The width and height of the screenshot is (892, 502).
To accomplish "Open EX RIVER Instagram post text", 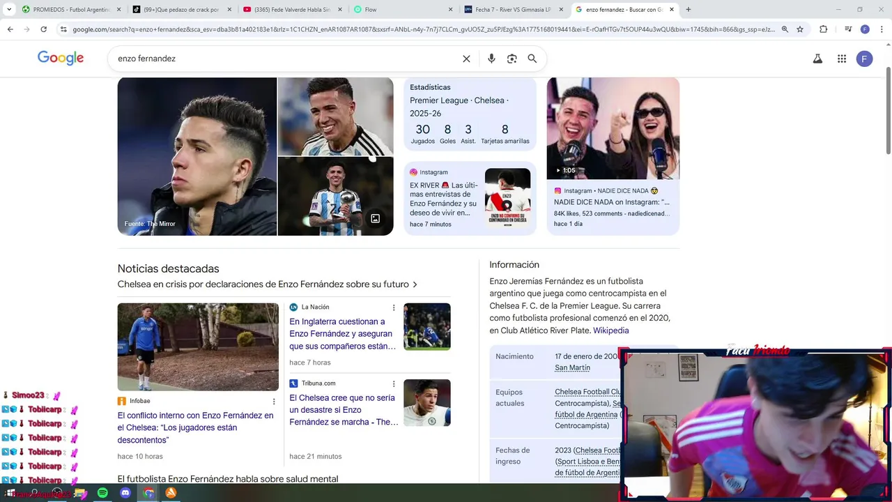I will 444,199.
